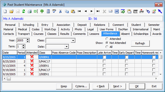Click the Keep button

64,86
